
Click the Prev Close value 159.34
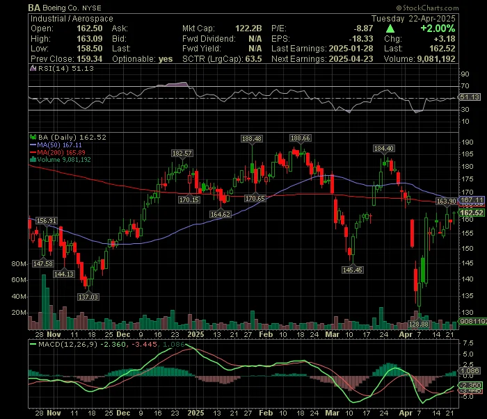point(90,59)
